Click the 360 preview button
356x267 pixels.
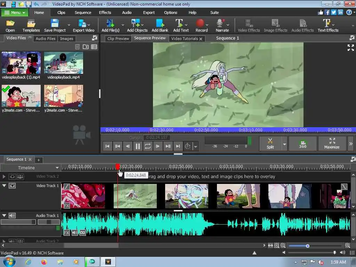[302, 144]
